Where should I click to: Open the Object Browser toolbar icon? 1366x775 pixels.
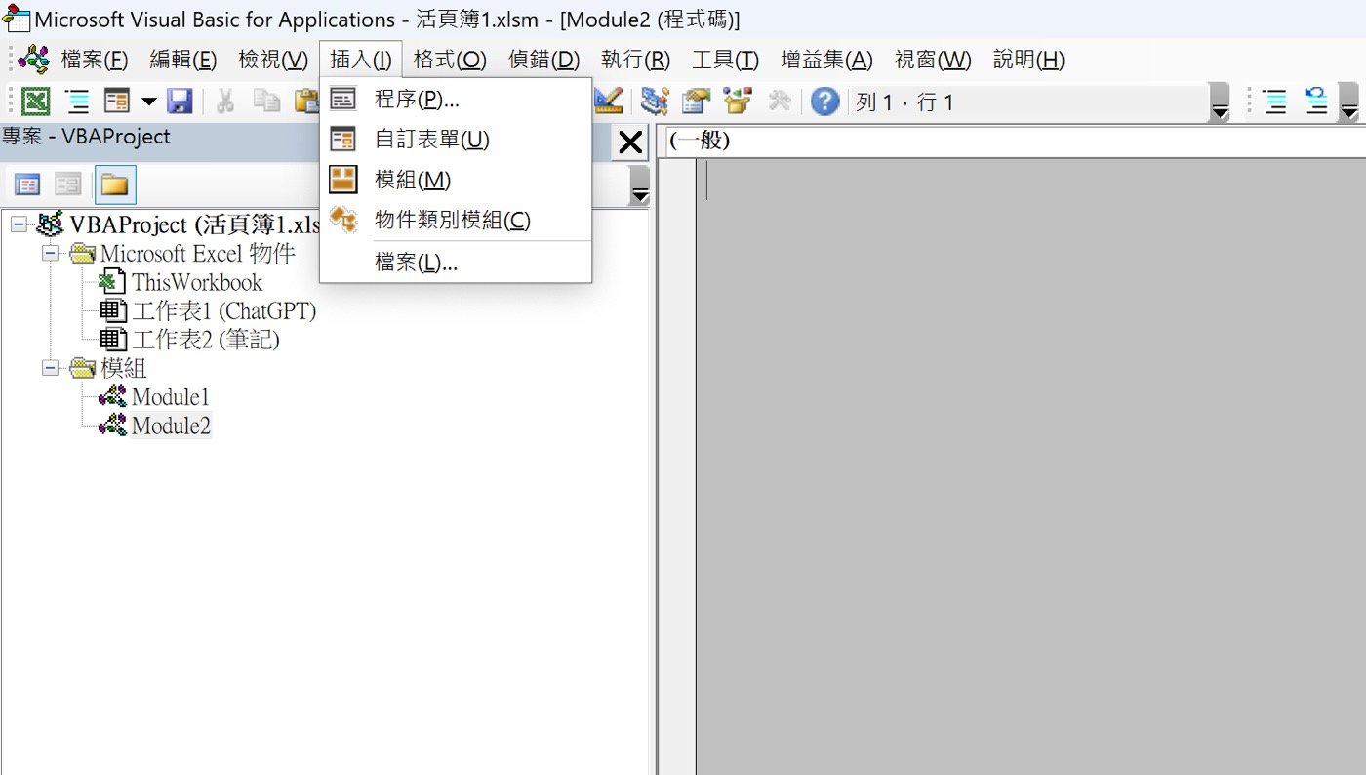[738, 102]
